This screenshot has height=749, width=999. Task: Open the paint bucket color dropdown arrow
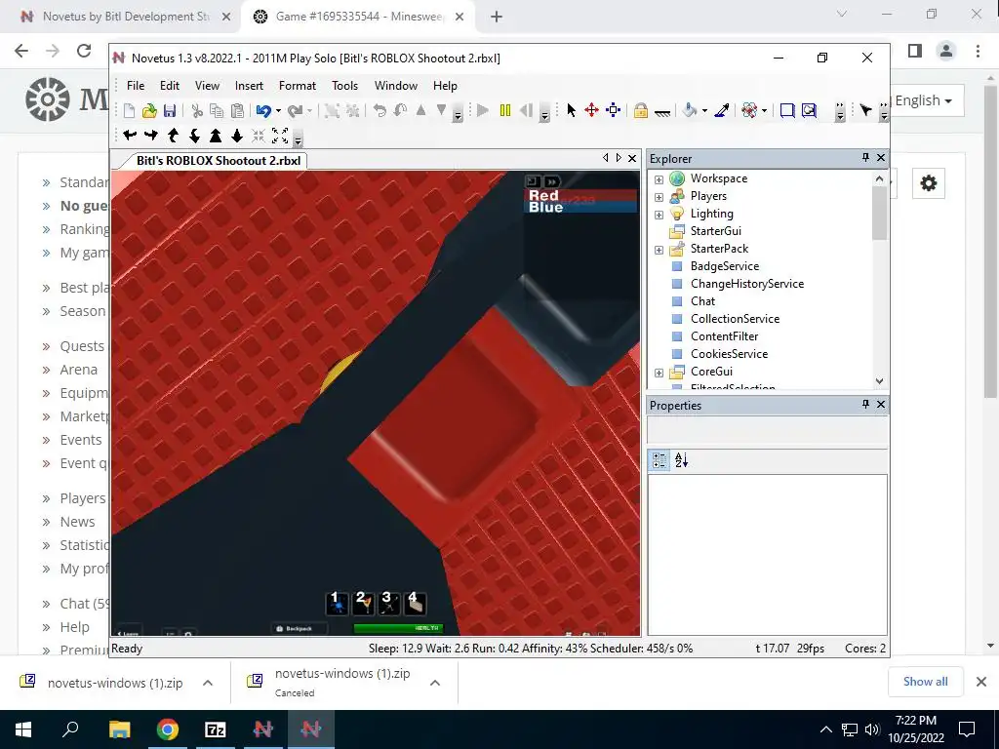pos(704,111)
